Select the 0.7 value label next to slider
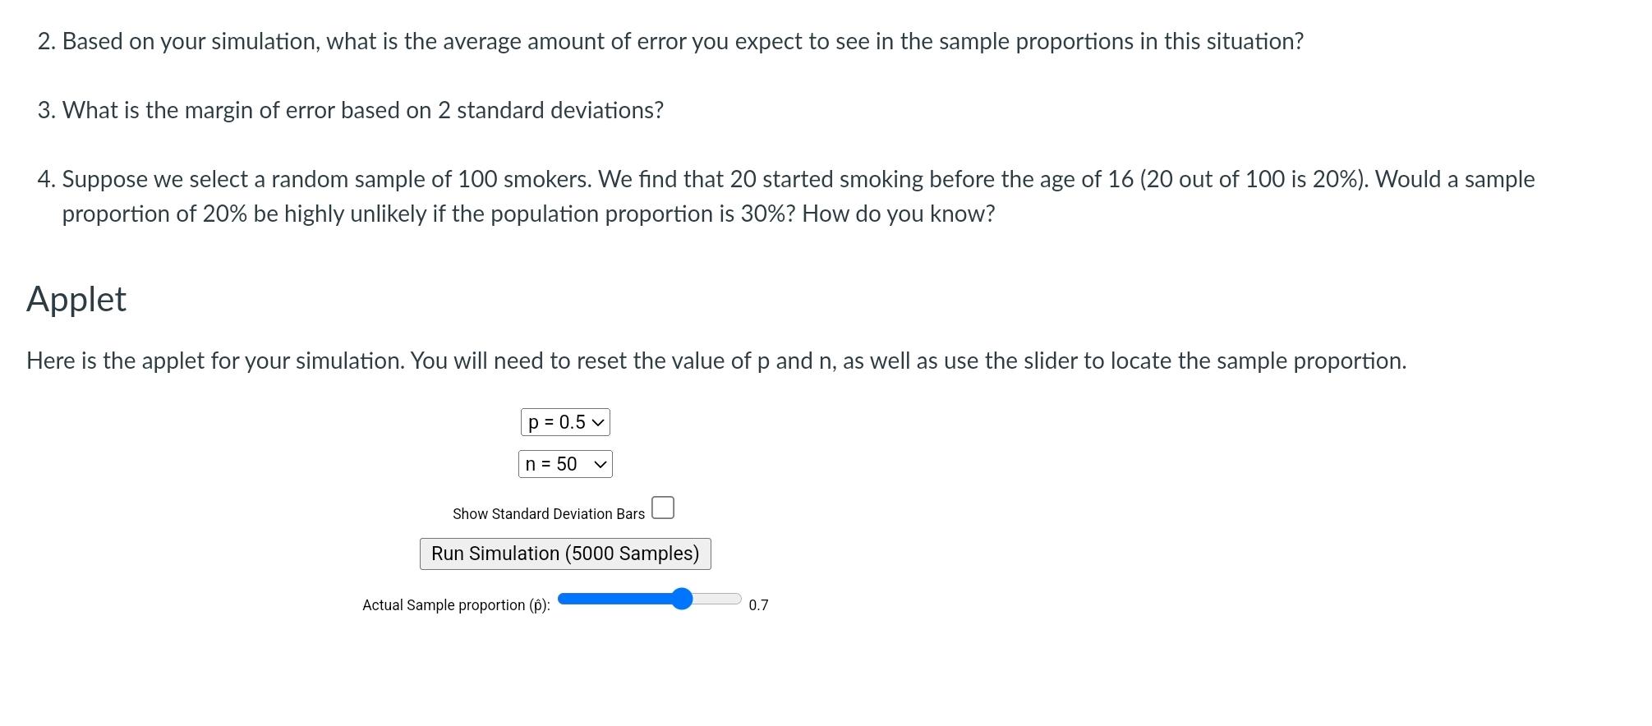 758,604
